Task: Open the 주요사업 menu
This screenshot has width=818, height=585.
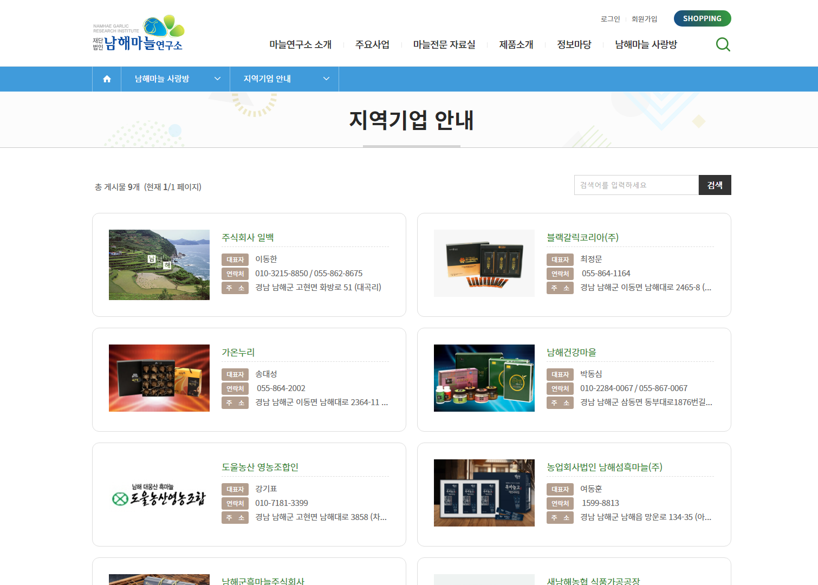Action: (373, 44)
